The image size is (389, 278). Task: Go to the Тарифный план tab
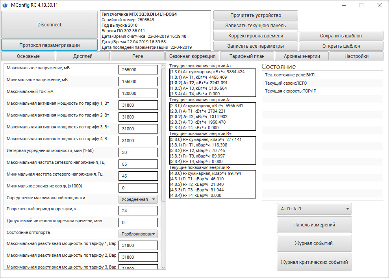click(x=247, y=56)
